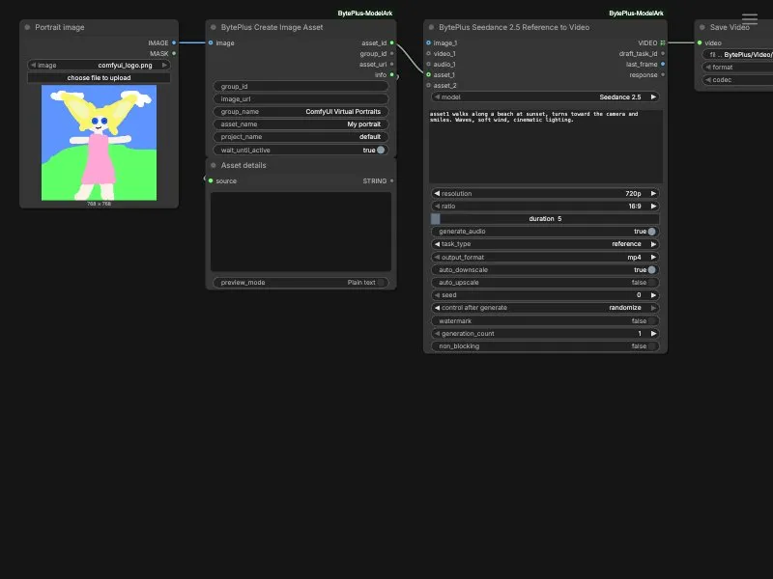
Task: Click the prompt text area
Action: pyautogui.click(x=545, y=147)
